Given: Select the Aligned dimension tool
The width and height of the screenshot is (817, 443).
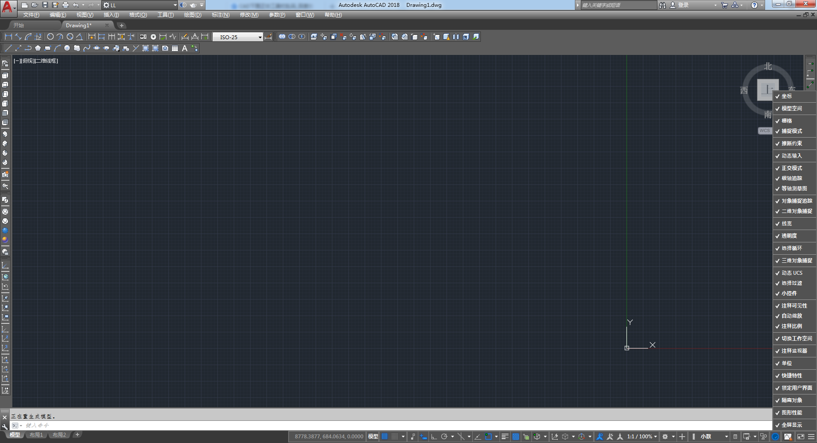Looking at the screenshot, I should click(18, 37).
